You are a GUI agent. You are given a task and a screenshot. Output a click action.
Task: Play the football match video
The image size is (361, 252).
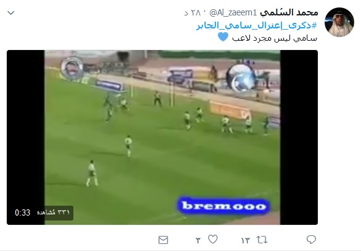pos(162,137)
